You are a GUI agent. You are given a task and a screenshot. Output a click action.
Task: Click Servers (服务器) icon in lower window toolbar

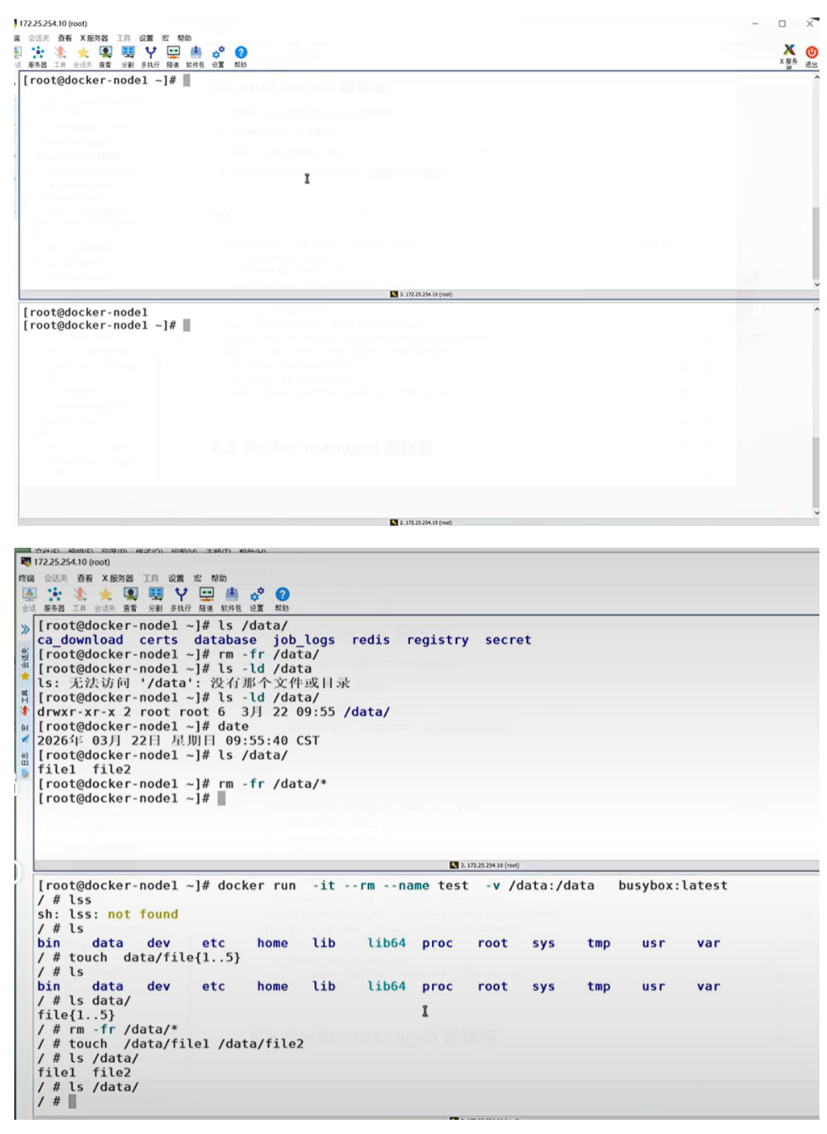pos(55,599)
